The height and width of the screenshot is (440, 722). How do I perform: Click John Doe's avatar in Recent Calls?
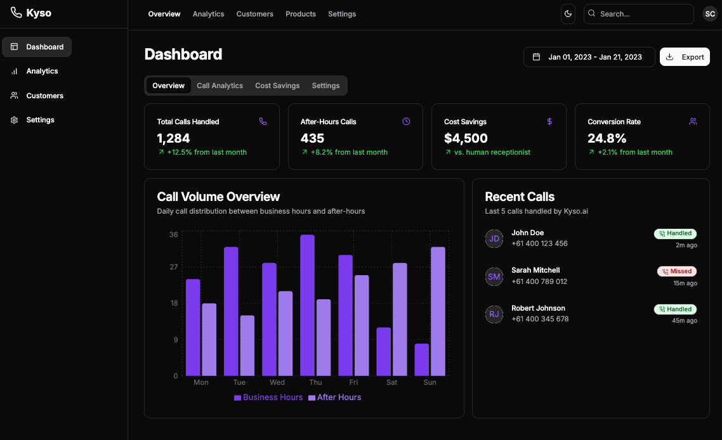pyautogui.click(x=494, y=238)
